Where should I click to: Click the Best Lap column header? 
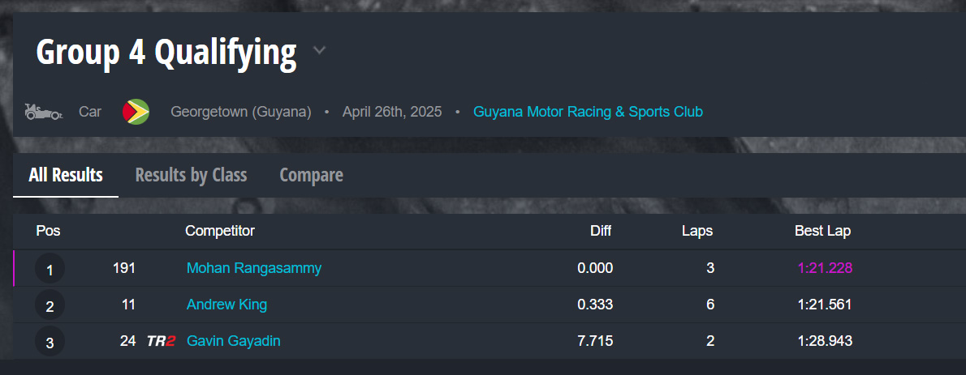(x=822, y=232)
